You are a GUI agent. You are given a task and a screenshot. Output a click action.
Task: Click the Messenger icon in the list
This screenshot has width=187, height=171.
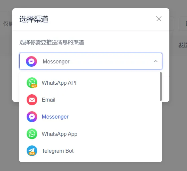[x=32, y=117]
